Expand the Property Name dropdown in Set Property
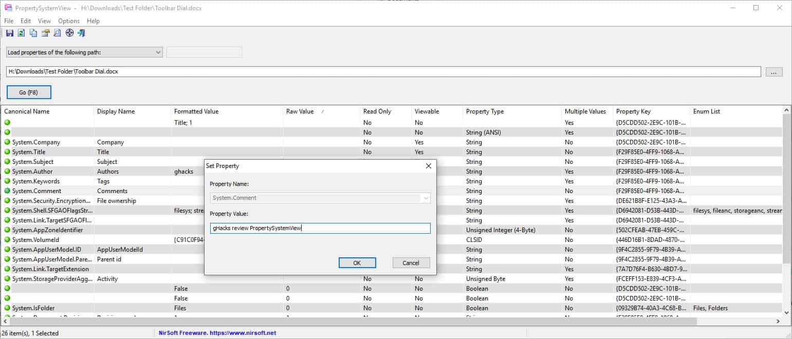The height and width of the screenshot is (339, 792). click(425, 198)
